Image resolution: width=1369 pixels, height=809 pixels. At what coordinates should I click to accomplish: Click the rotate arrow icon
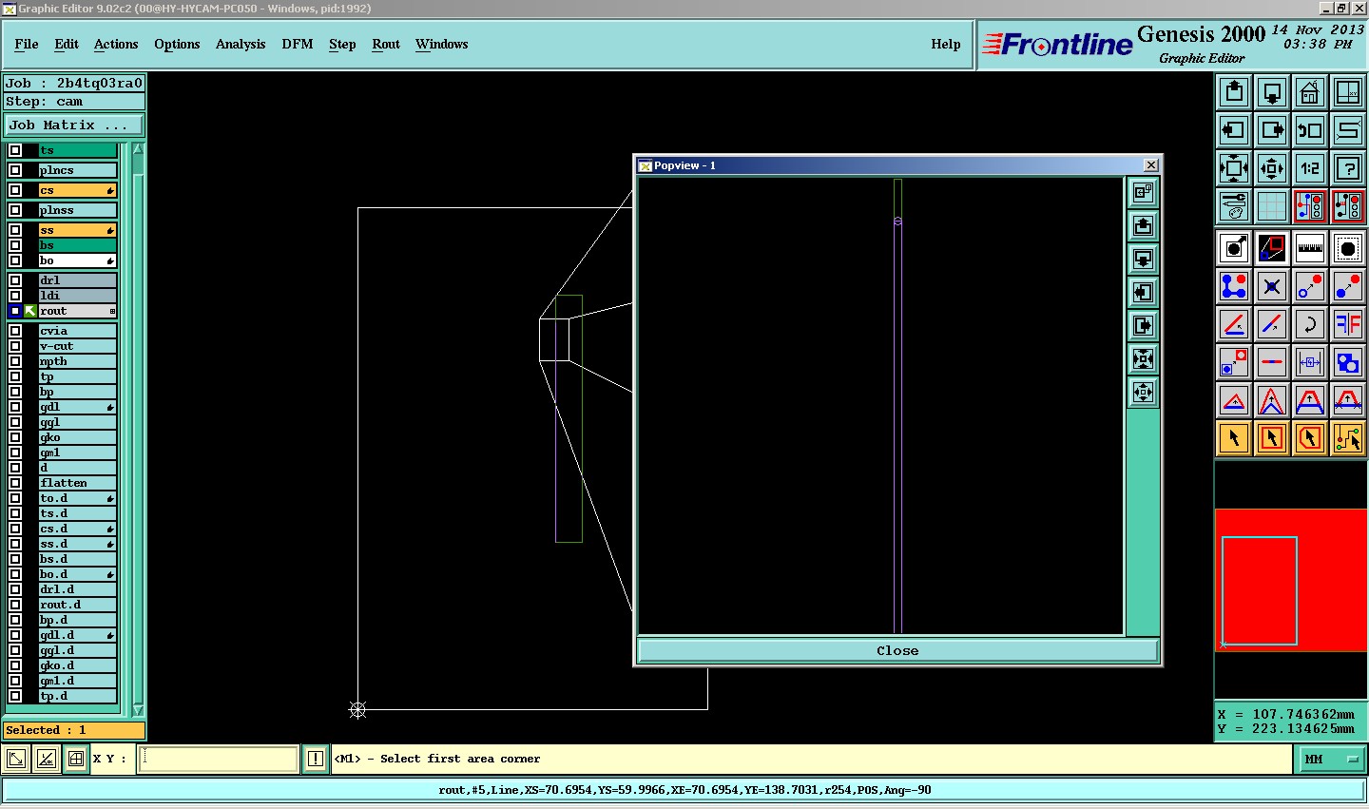pyautogui.click(x=1310, y=324)
